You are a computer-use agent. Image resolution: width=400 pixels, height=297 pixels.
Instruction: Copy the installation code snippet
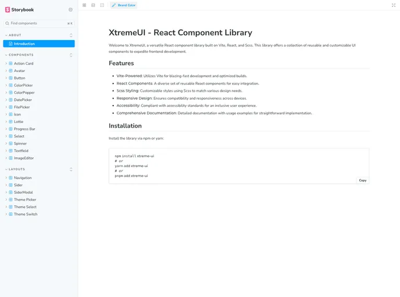(362, 180)
